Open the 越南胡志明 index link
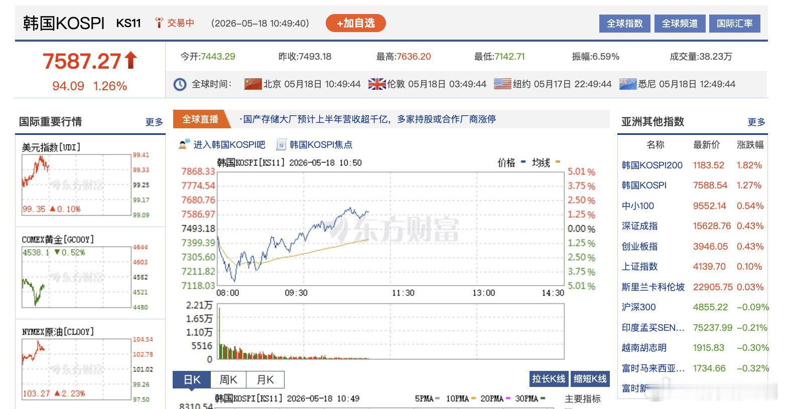This screenshot has height=409, width=785. coord(644,348)
